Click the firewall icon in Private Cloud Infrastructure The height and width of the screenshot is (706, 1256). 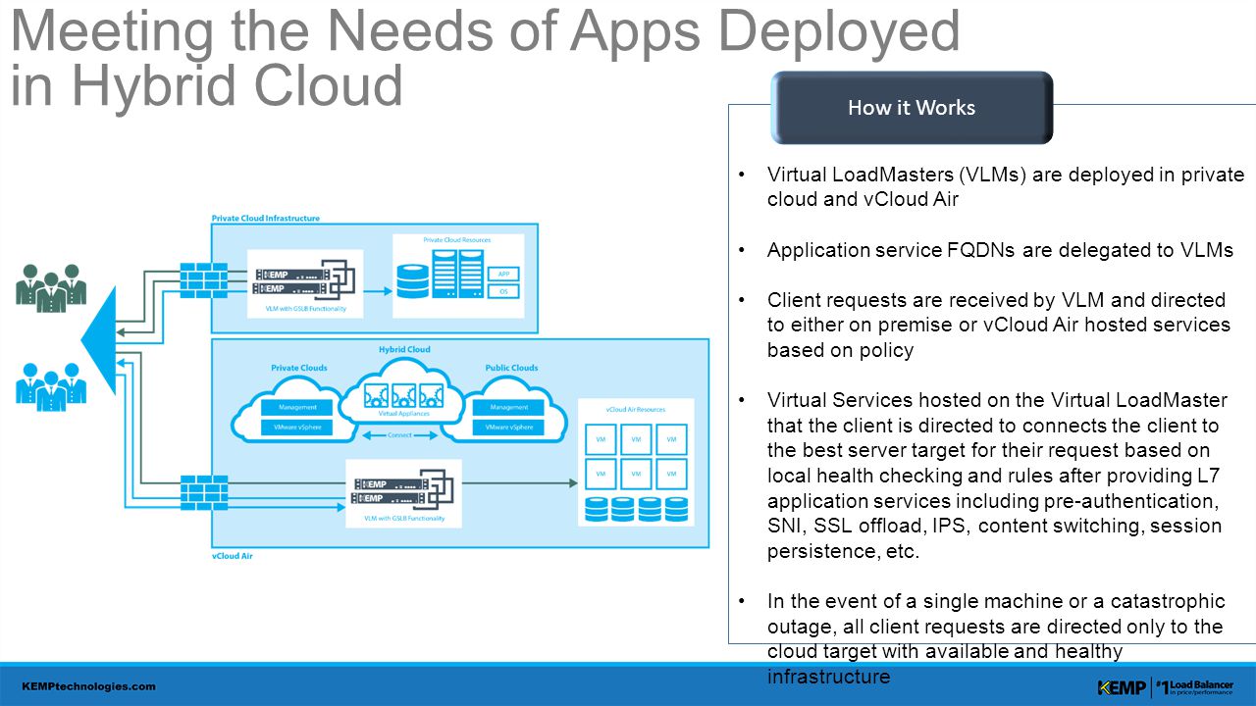204,278
